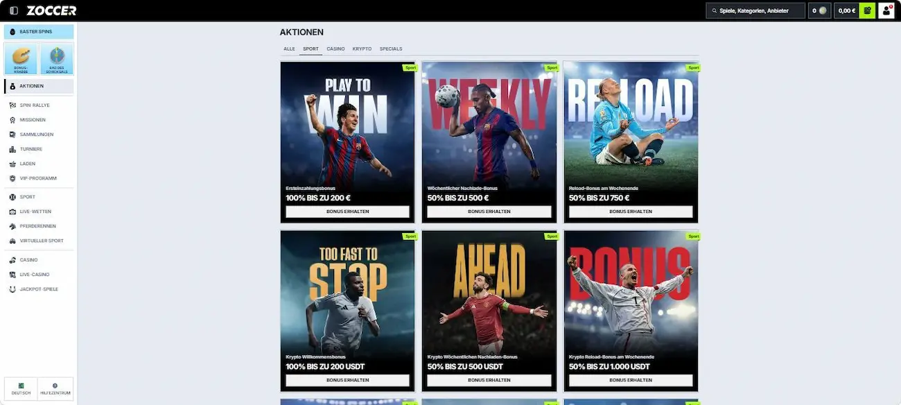Screen dimensions: 901x405
Task: Open the VIP-Programm sidebar entry
Action: [x=38, y=178]
